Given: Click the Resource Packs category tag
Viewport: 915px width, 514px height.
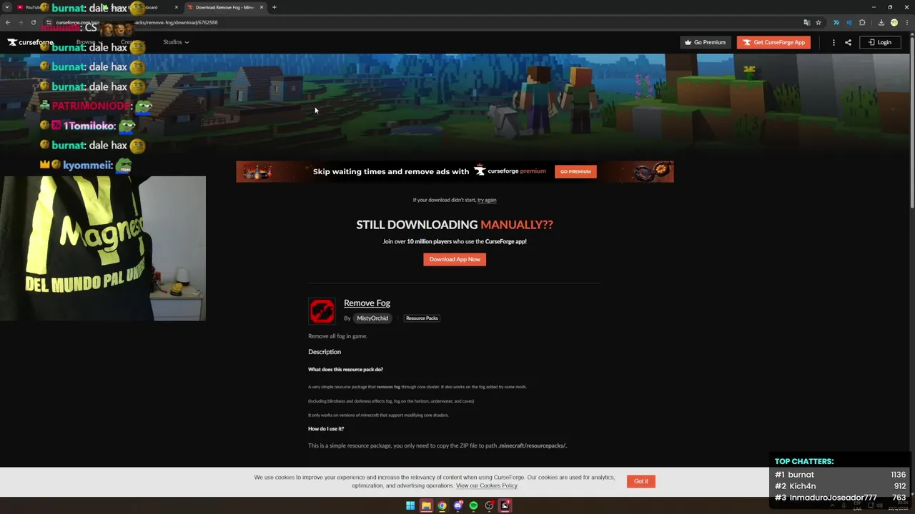Looking at the screenshot, I should pos(422,318).
